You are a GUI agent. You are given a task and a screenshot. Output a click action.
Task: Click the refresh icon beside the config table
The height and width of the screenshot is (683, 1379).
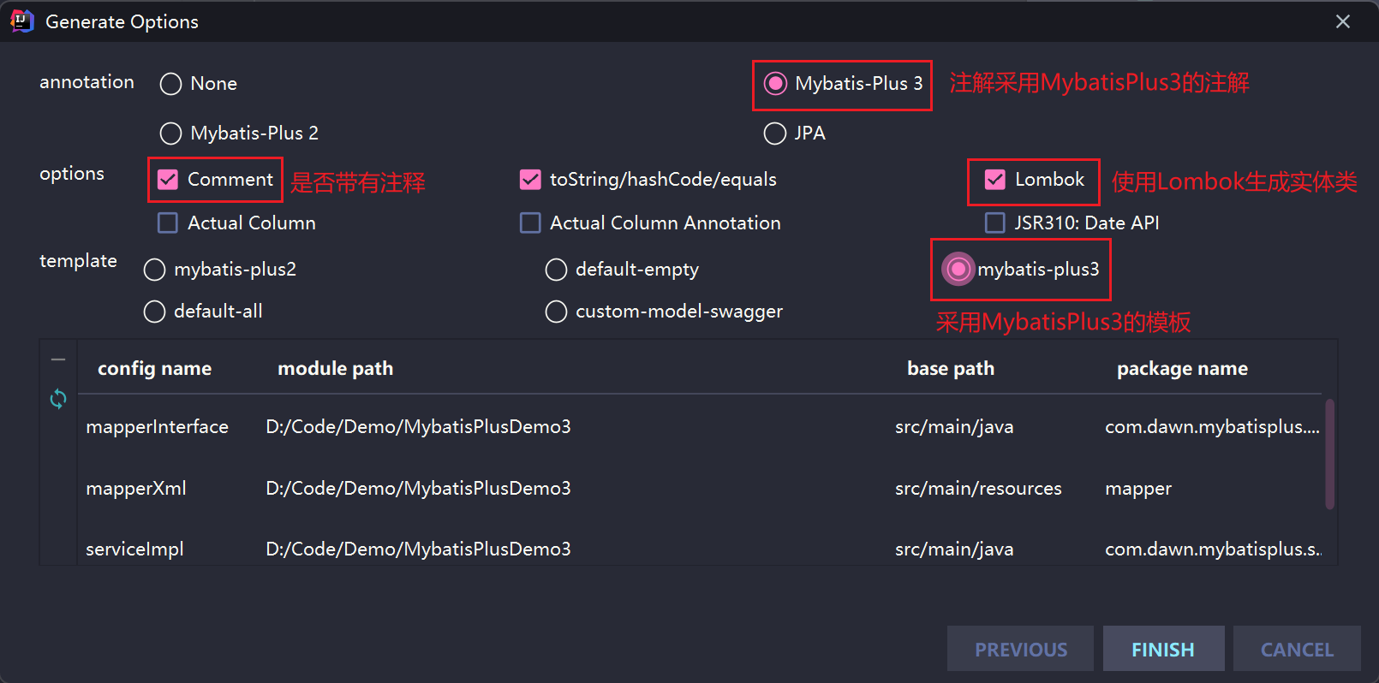point(58,399)
